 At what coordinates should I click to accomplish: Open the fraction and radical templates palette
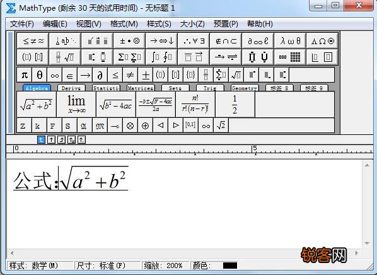65,57
